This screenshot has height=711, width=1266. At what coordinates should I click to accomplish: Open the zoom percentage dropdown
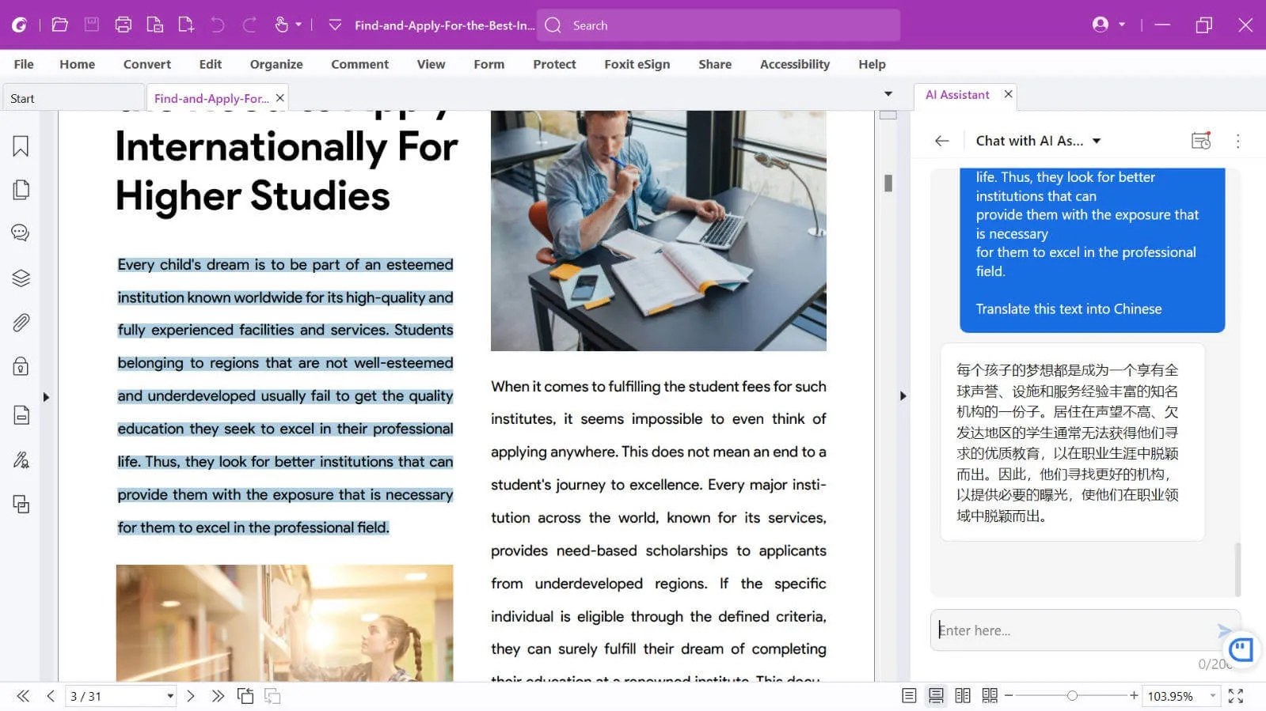click(x=1212, y=696)
